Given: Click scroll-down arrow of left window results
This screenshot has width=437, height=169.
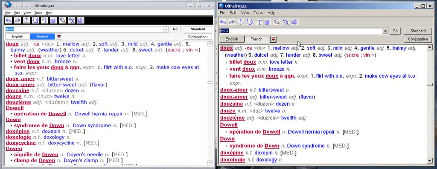Looking at the screenshot, I should [x=210, y=162].
